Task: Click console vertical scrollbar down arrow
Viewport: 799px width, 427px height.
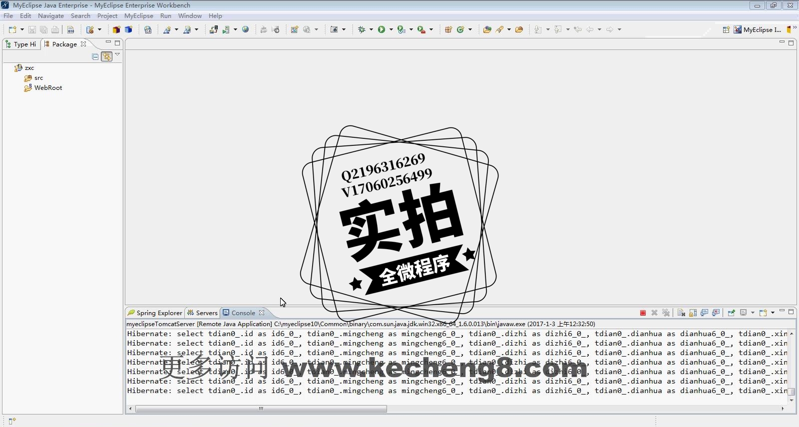Action: click(792, 400)
